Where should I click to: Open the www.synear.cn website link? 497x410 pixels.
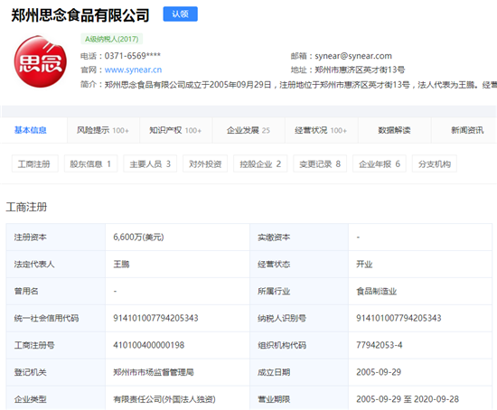pyautogui.click(x=133, y=70)
